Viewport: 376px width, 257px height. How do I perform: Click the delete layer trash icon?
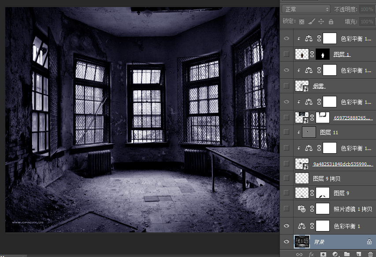pyautogui.click(x=370, y=254)
